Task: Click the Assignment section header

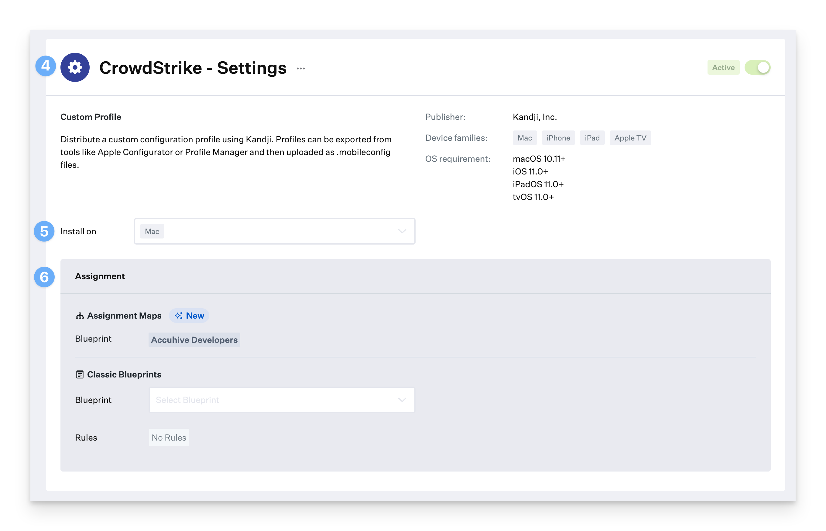Action: (x=100, y=276)
